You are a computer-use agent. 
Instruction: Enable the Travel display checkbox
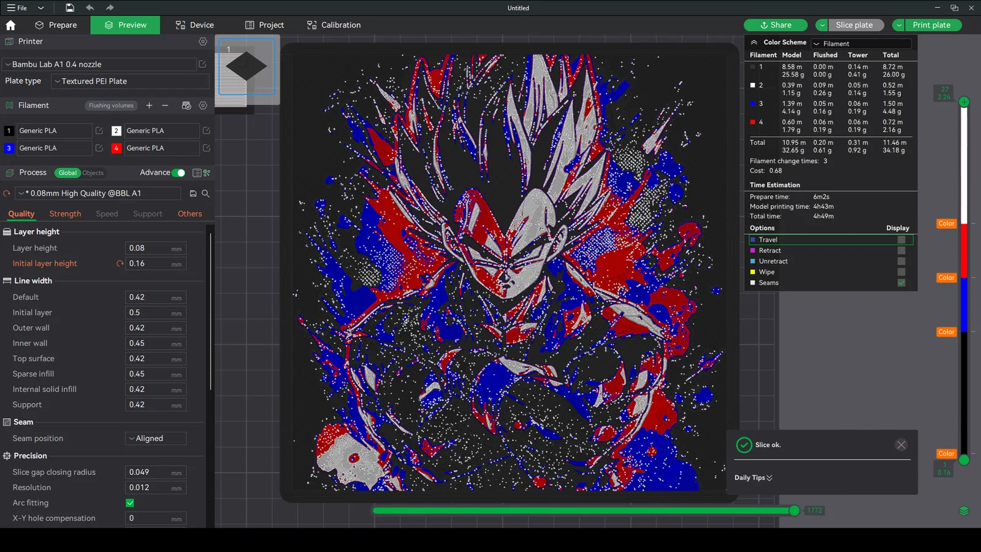[901, 240]
